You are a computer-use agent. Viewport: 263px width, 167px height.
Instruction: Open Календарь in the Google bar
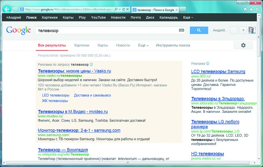(169, 17)
